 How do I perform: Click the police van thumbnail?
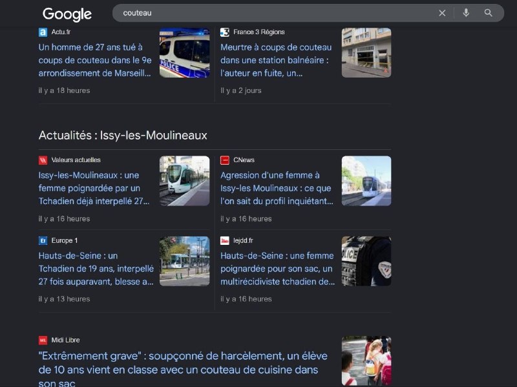click(x=184, y=53)
